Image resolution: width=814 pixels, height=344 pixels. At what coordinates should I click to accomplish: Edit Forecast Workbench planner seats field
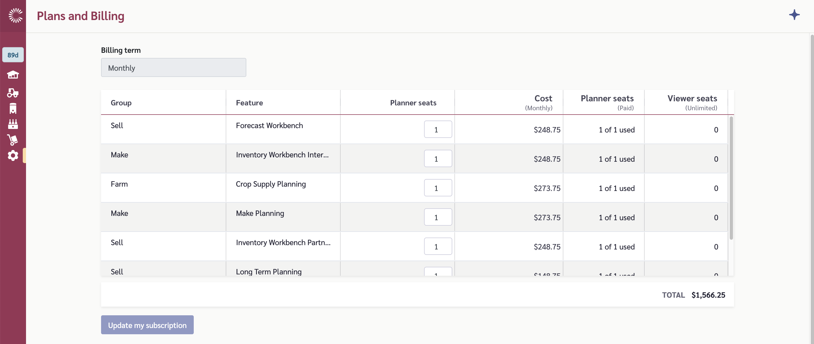[x=438, y=129]
